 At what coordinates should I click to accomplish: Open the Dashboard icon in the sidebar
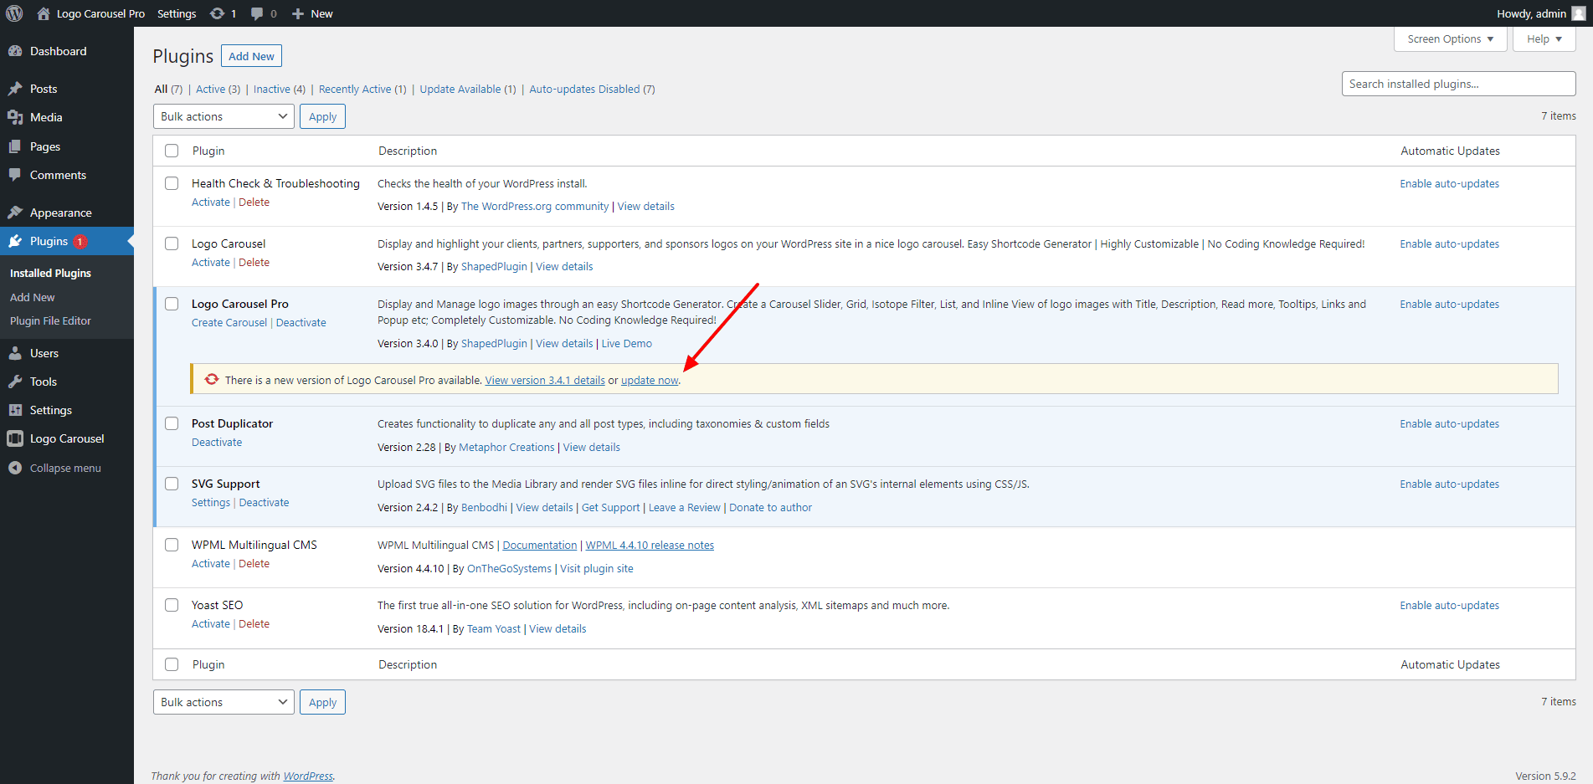[x=15, y=51]
